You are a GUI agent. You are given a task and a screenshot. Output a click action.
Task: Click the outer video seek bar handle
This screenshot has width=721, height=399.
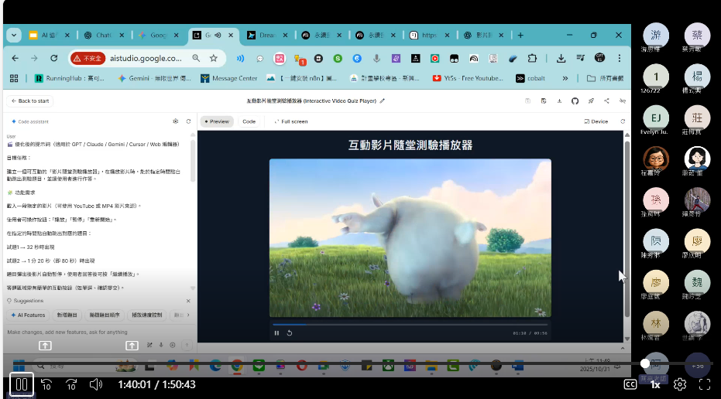(645, 363)
